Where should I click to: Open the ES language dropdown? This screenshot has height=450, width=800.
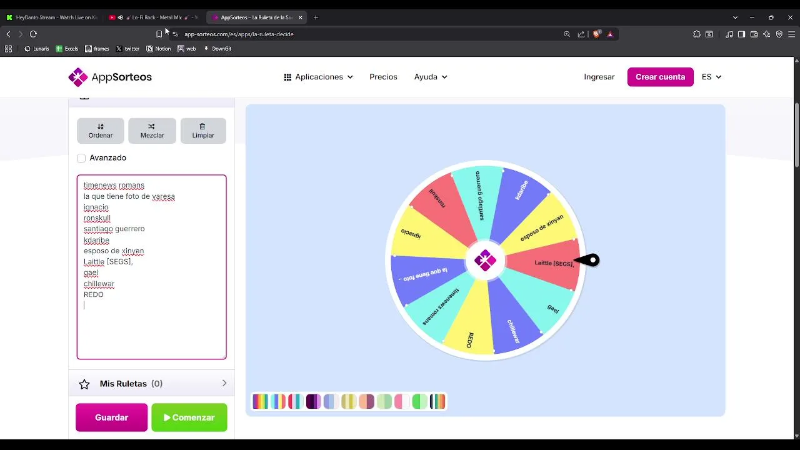[x=711, y=77]
